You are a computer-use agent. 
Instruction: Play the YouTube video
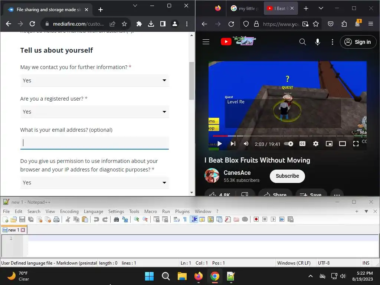pyautogui.click(x=220, y=144)
